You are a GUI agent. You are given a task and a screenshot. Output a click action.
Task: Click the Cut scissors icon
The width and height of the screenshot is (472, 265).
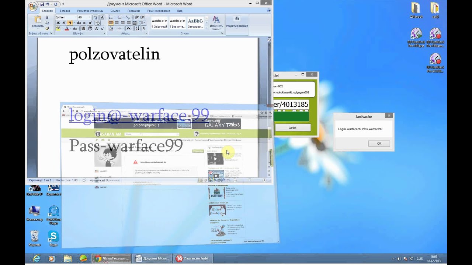[47, 17]
